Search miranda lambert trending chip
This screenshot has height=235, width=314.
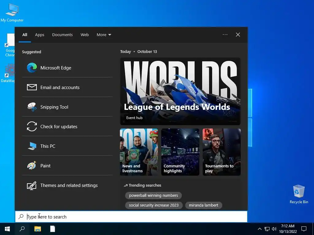[x=204, y=205]
